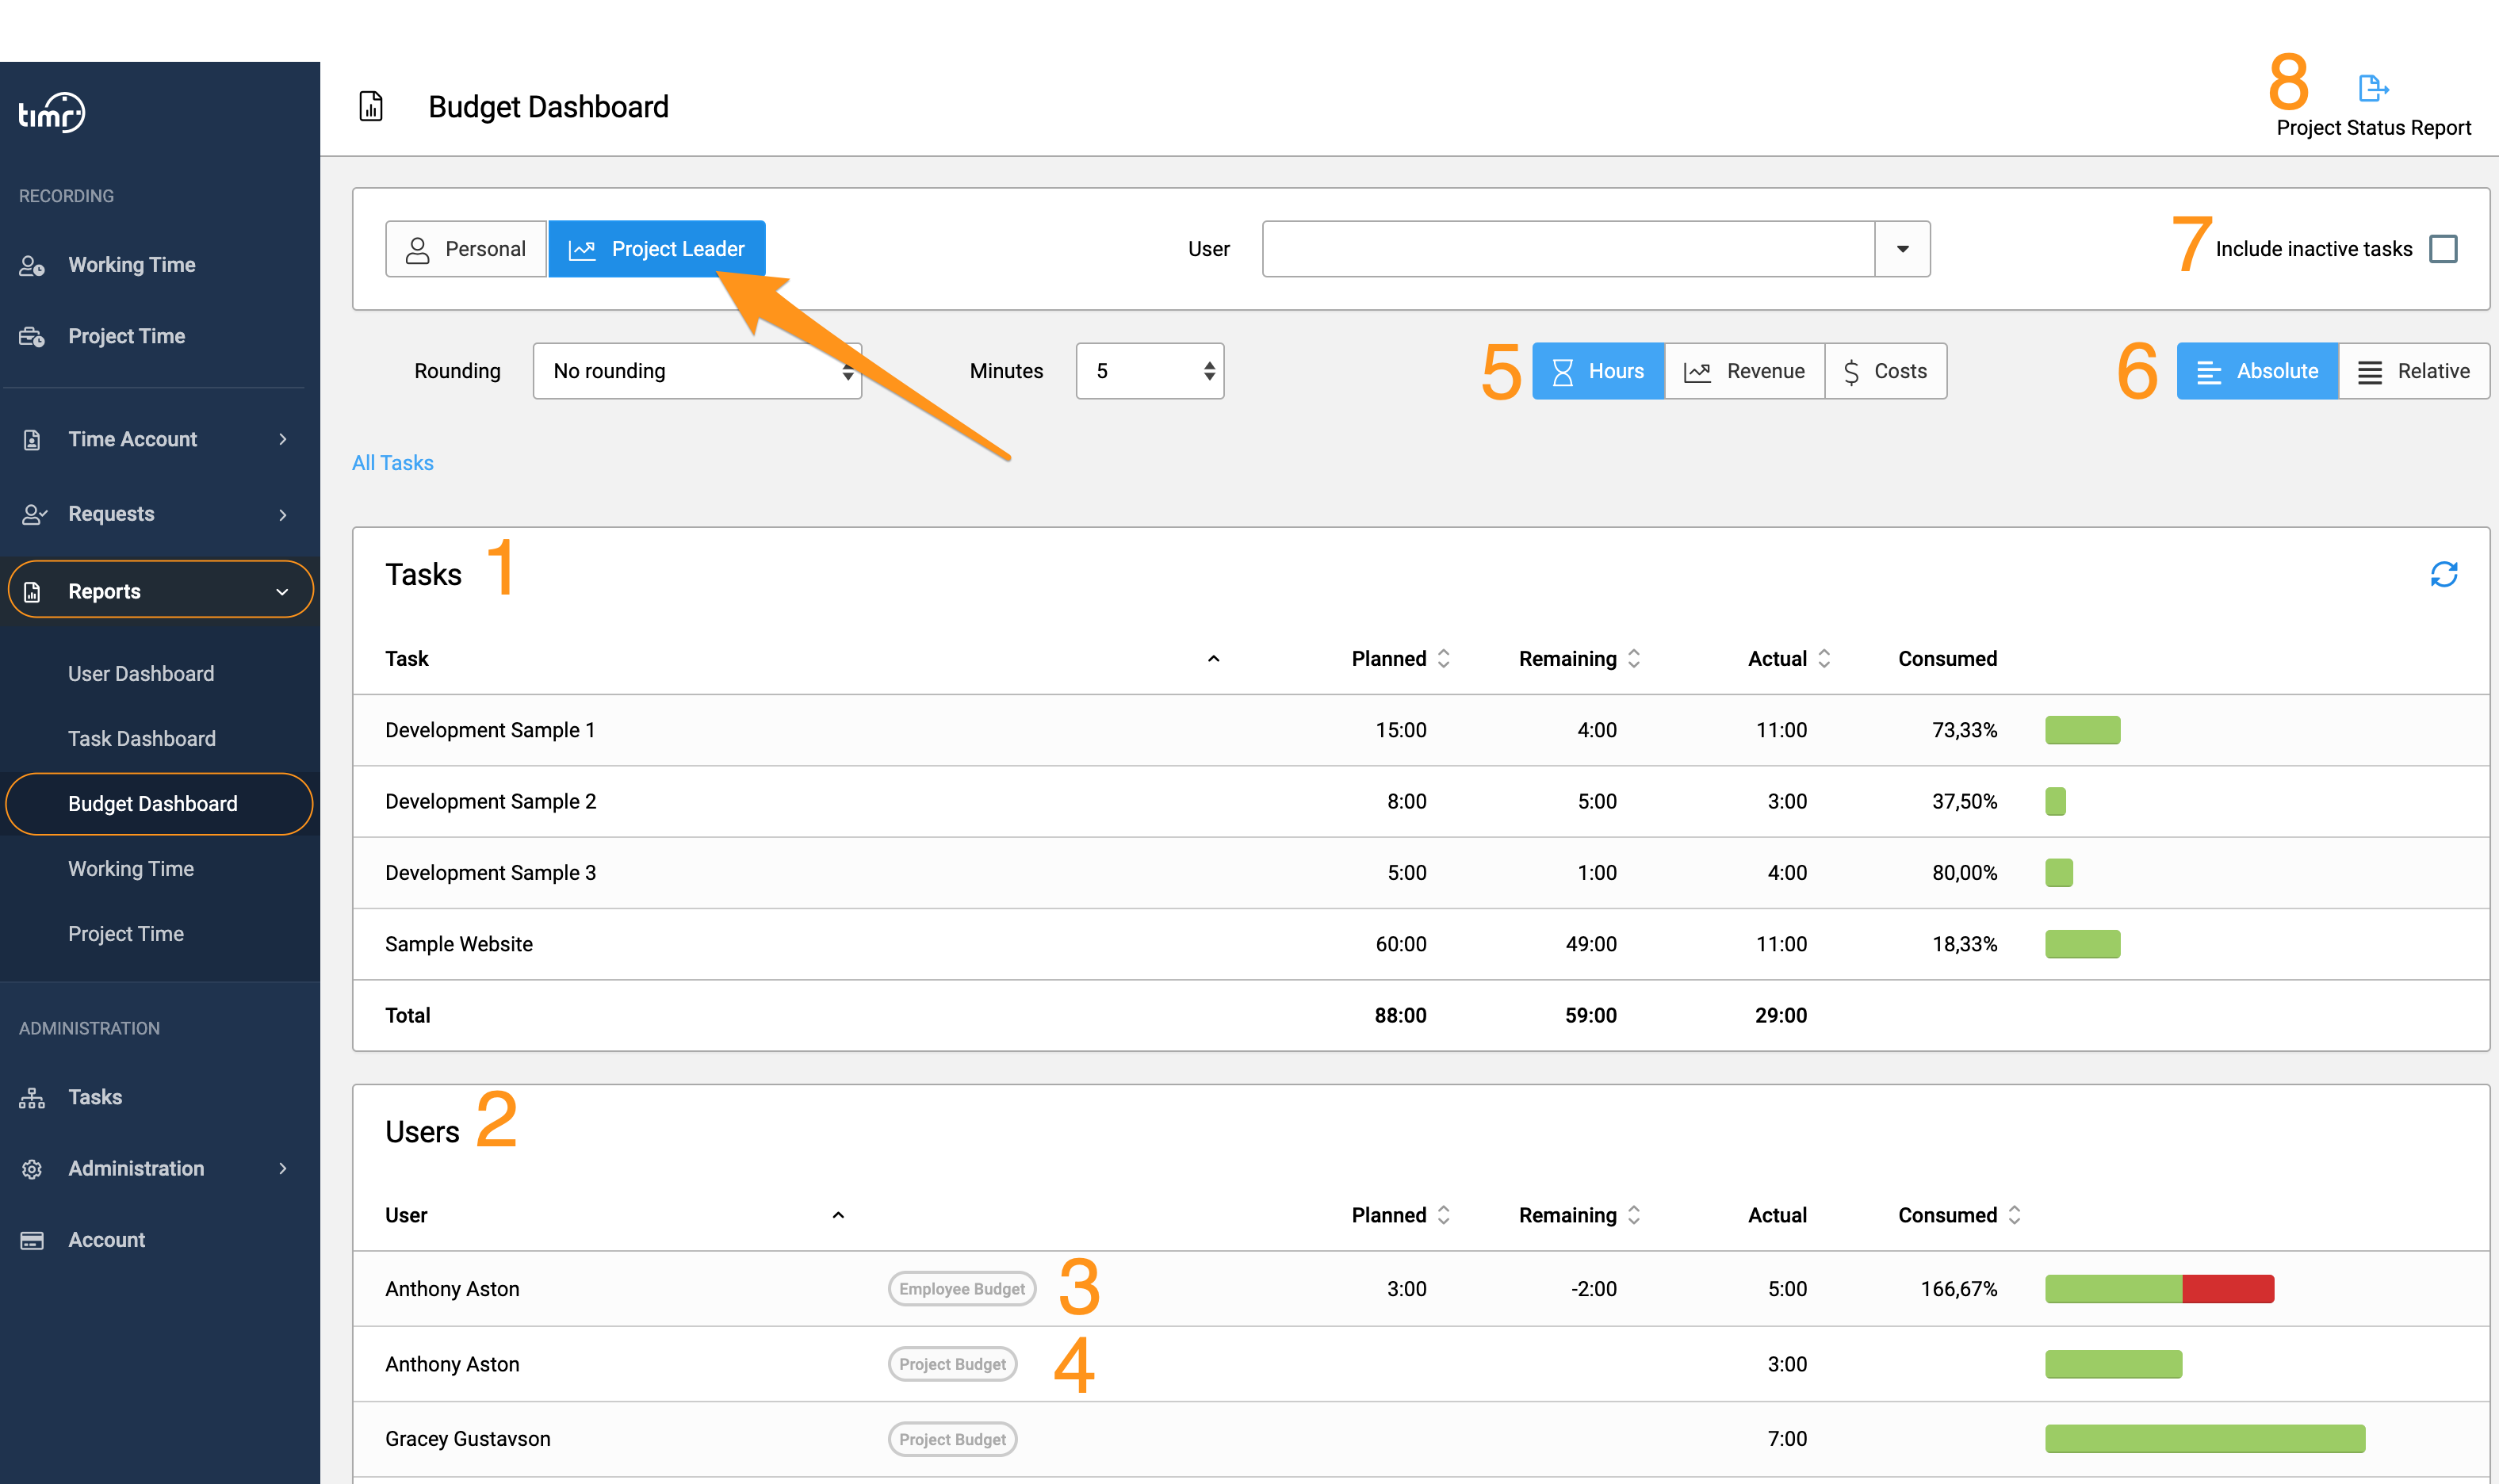Image resolution: width=2499 pixels, height=1484 pixels.
Task: Open Sample Website task
Action: (x=459, y=944)
